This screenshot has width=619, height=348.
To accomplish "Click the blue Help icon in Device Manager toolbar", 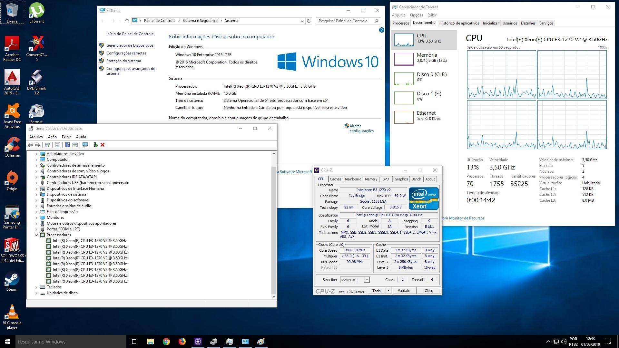I will tap(67, 145).
